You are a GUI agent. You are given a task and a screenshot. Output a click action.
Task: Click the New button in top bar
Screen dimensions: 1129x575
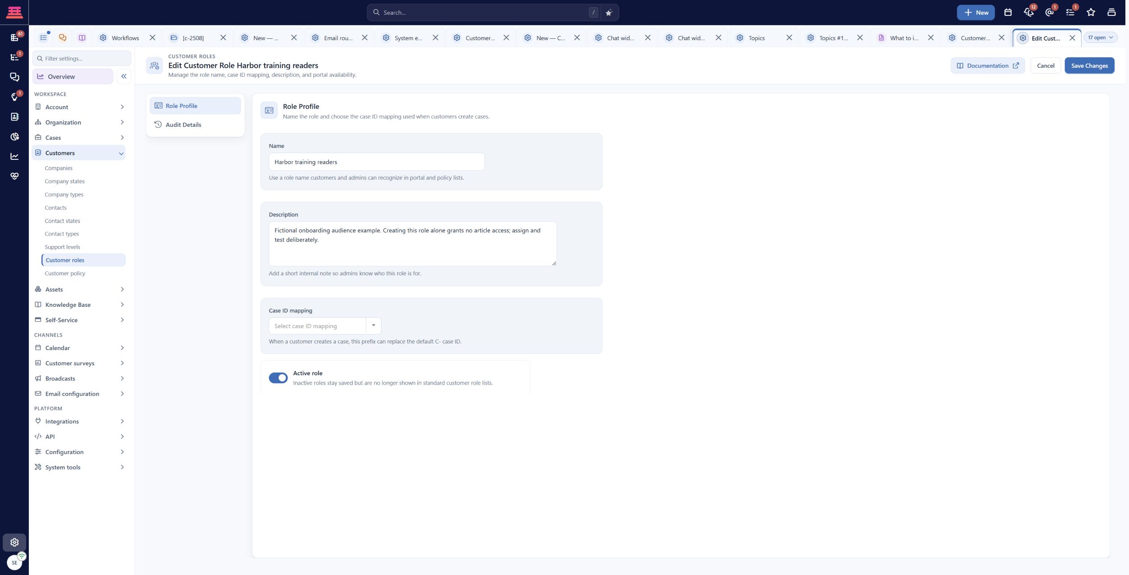pos(976,13)
